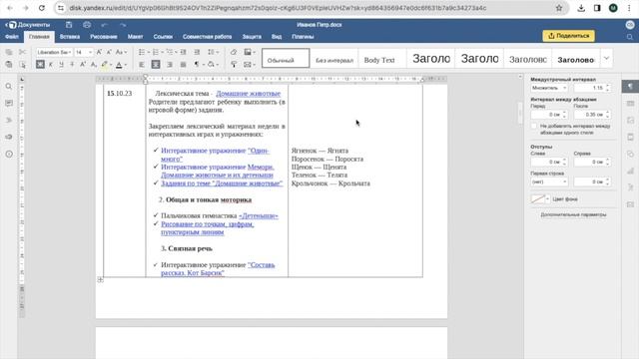Switch to the Совместная работа tab
Image resolution: width=639 pixels, height=359 pixels.
[x=207, y=37]
